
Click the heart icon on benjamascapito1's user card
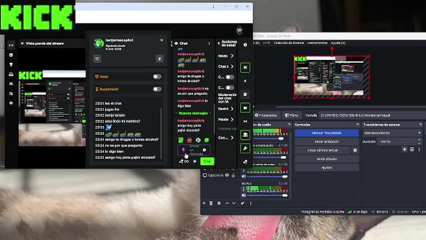[97, 59]
